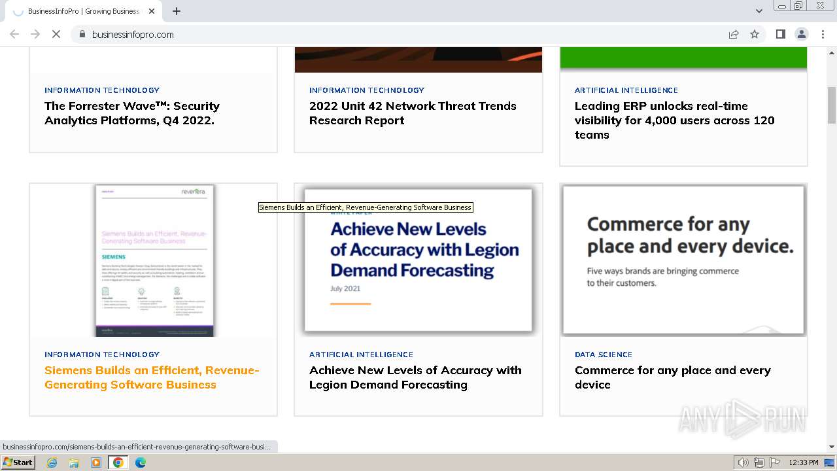Select the Data Science category label

click(x=604, y=355)
